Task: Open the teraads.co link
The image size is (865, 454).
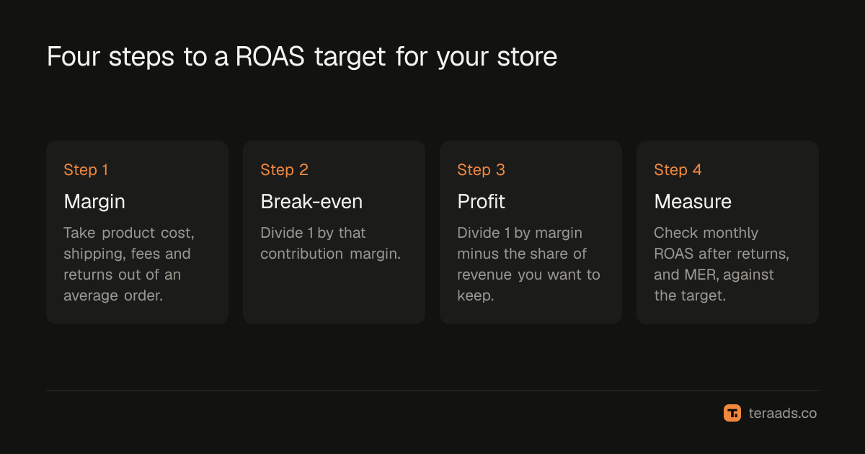Action: click(x=782, y=414)
